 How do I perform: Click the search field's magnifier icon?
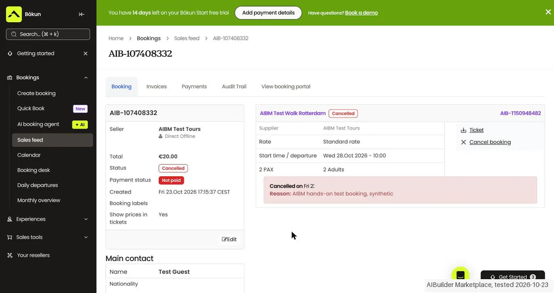tap(14, 34)
